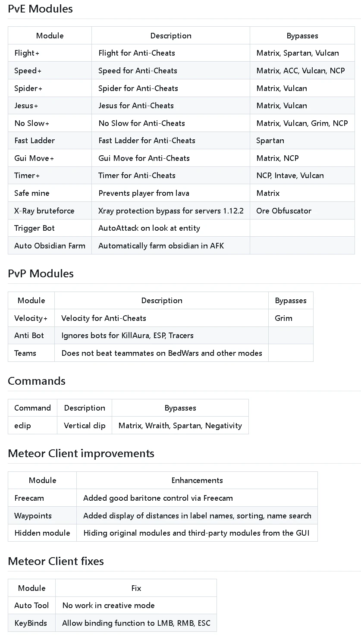Screen dimensions: 361x637
Task: Click the Ore Obfuscator bypass cell
Action: 283,211
